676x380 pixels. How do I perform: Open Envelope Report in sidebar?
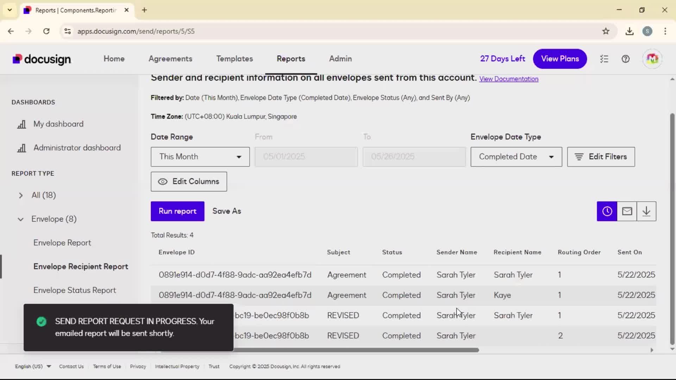point(62,243)
